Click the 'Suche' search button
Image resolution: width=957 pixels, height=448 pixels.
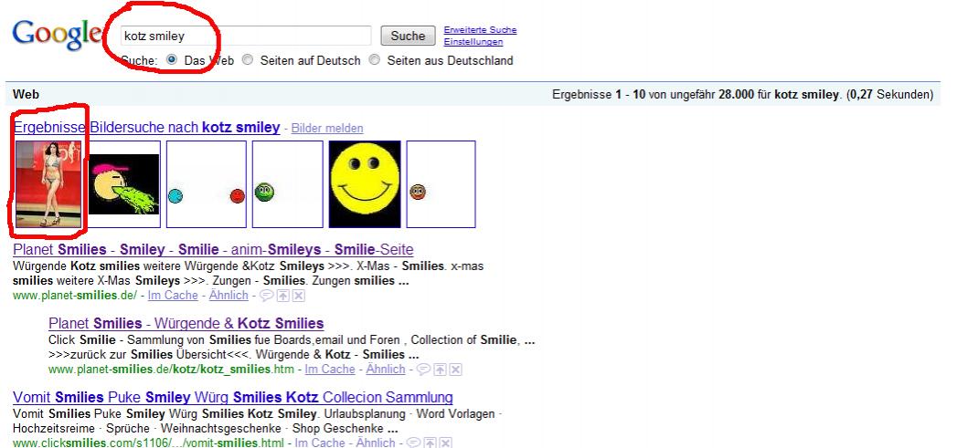(x=408, y=36)
